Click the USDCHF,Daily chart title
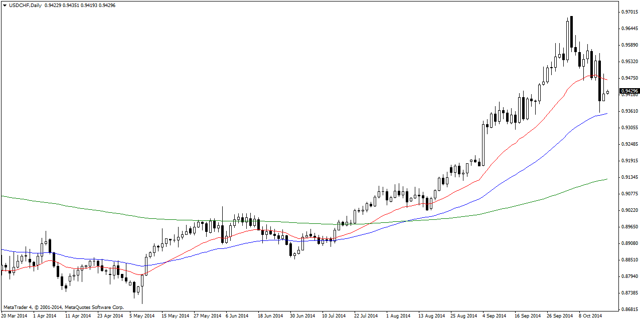The image size is (640, 320). click(26, 5)
